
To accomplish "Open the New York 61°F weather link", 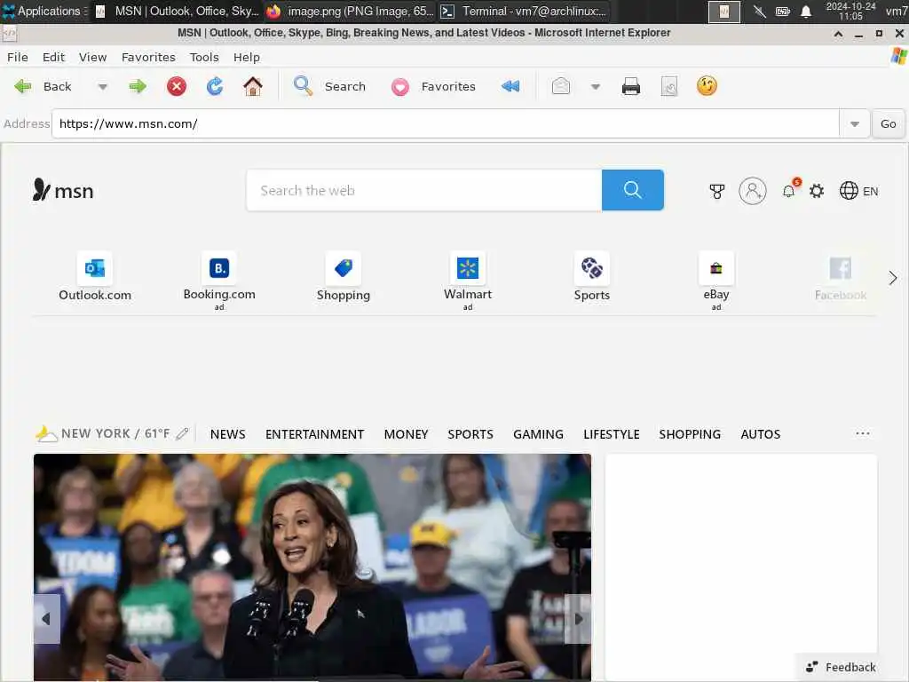I will (103, 433).
